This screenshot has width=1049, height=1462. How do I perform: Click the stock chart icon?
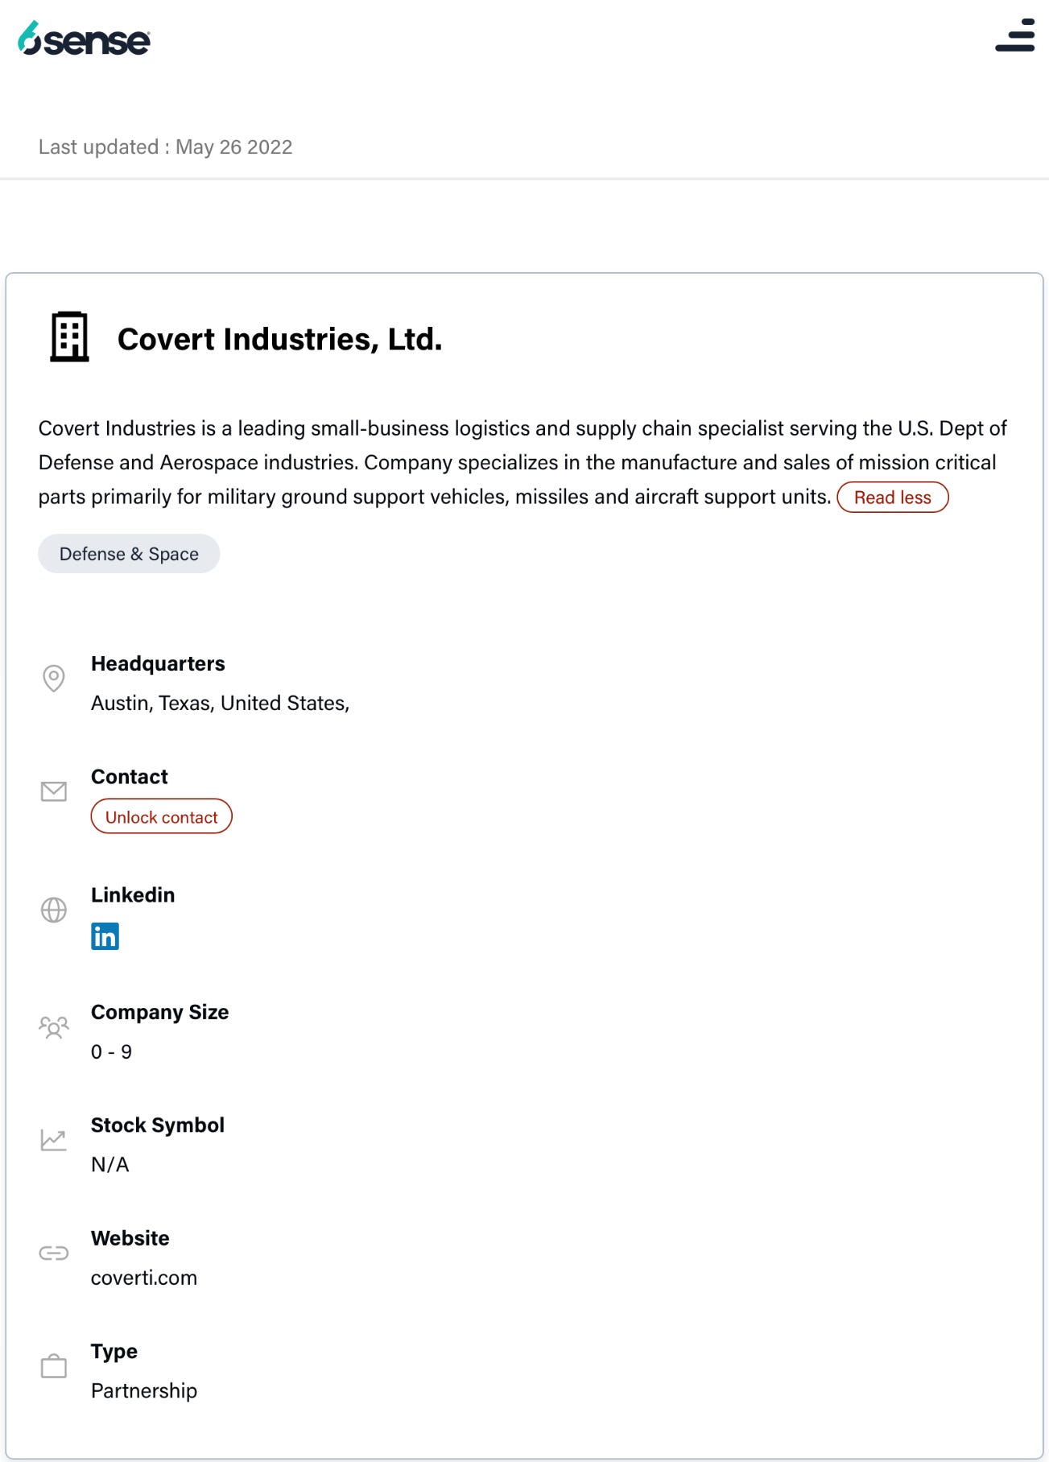[54, 1140]
